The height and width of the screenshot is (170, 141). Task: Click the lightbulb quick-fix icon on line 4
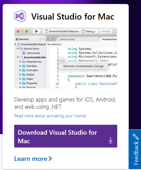point(61,61)
